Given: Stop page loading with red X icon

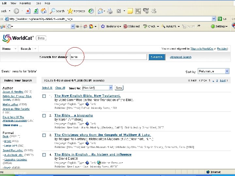Looking at the screenshot, I should point(28,11).
